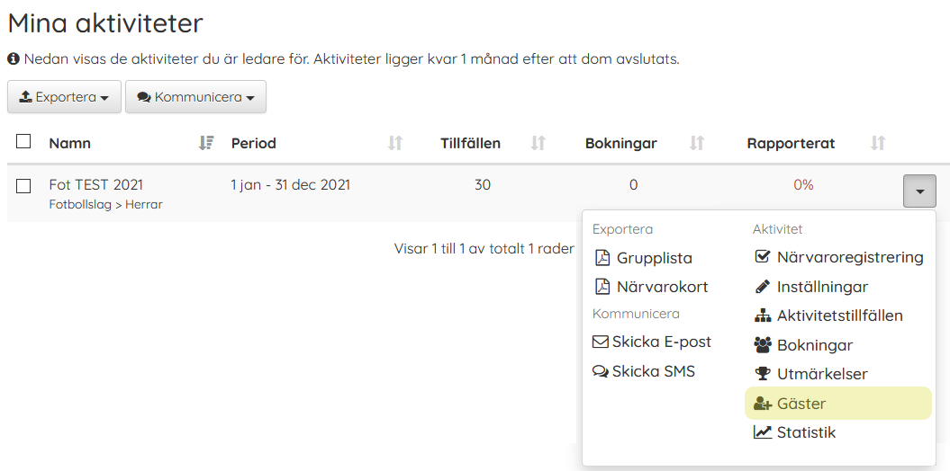Image resolution: width=950 pixels, height=471 pixels.
Task: Click the pencil icon for Inställningar
Action: coord(762,287)
